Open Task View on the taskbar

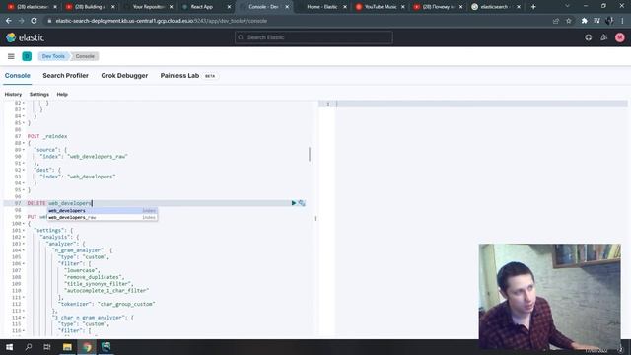(47, 346)
